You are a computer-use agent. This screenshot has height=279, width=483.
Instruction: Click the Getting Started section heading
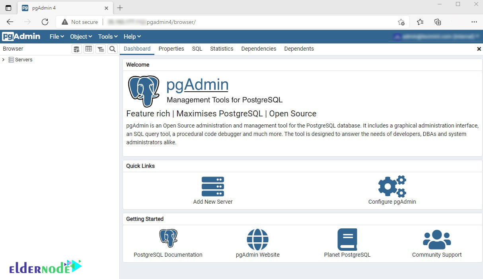click(145, 219)
